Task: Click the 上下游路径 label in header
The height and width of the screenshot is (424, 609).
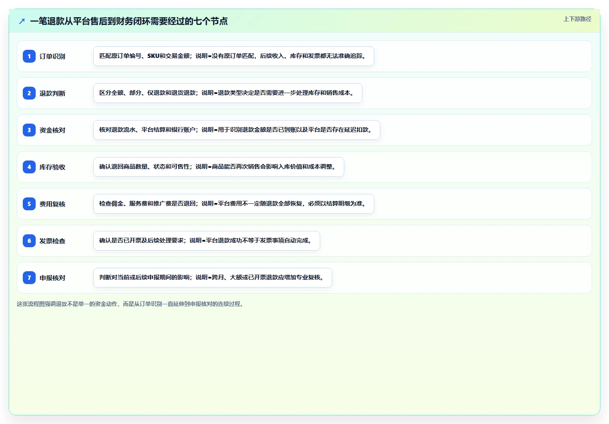Action: coord(577,19)
